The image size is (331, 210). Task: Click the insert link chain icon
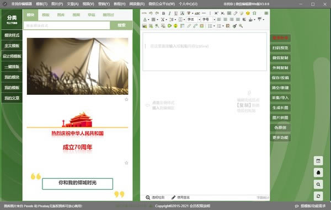tap(189, 26)
